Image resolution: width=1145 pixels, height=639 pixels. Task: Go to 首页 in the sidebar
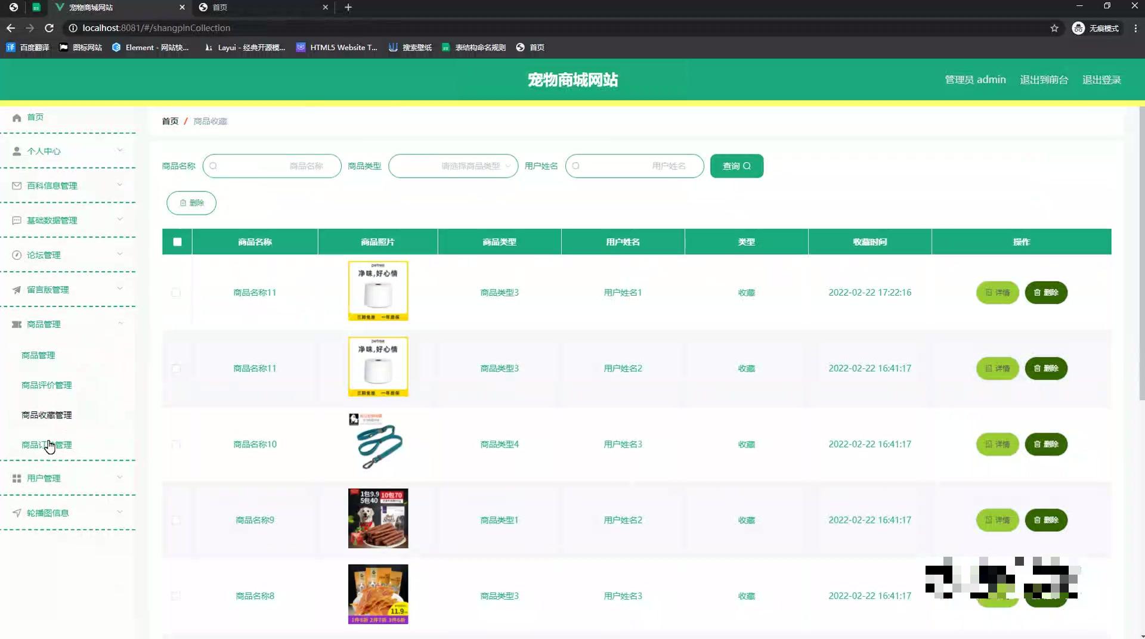35,117
